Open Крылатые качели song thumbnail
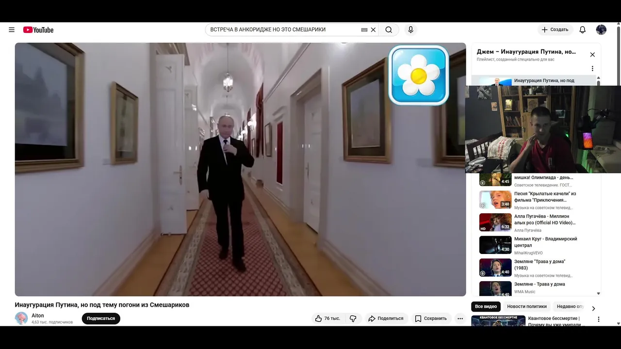 coord(495,200)
